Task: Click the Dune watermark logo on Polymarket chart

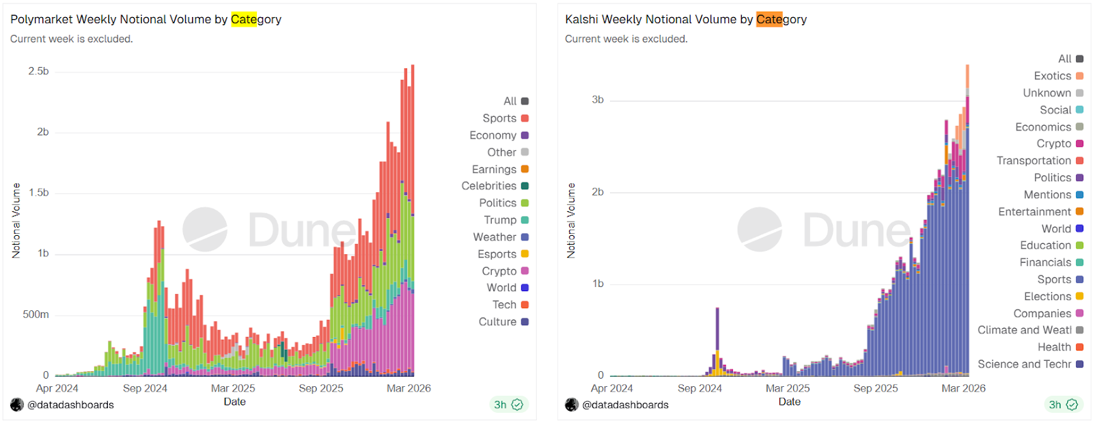Action: [205, 230]
